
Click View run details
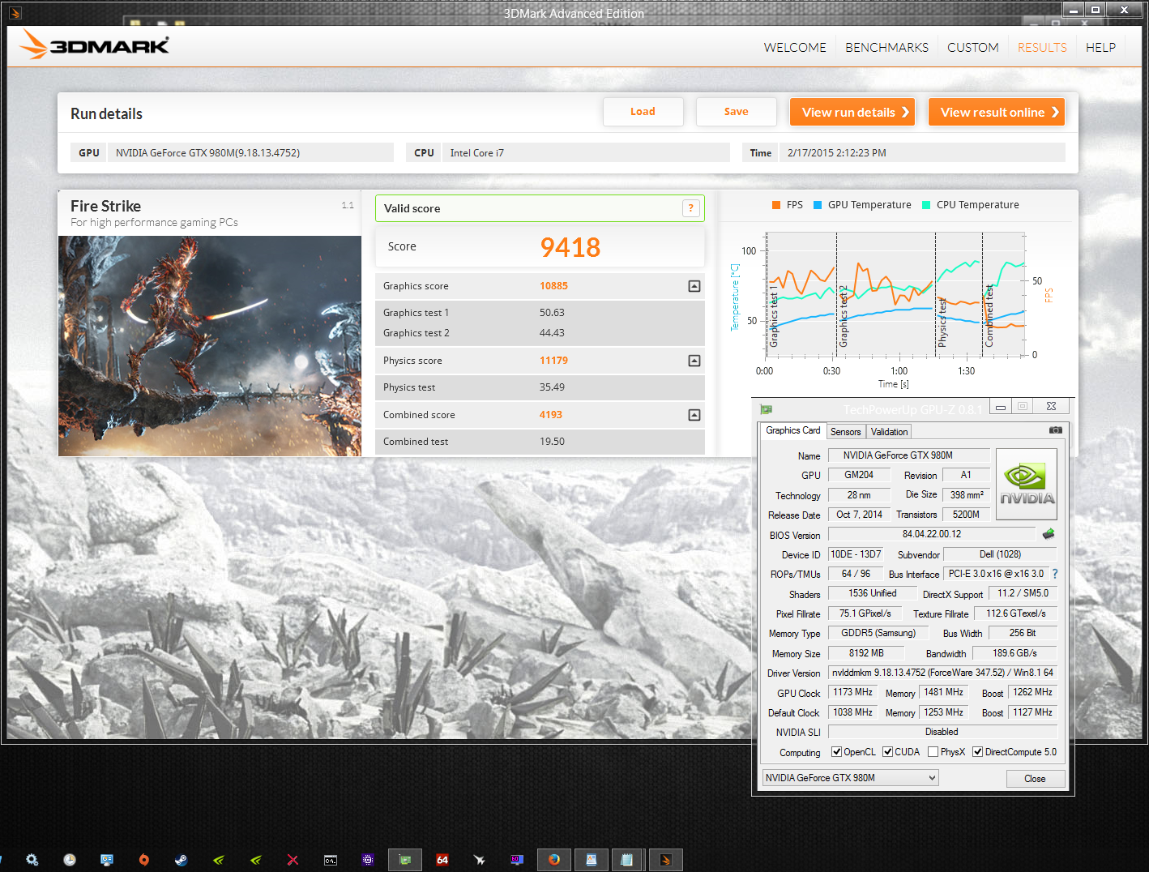(x=852, y=112)
